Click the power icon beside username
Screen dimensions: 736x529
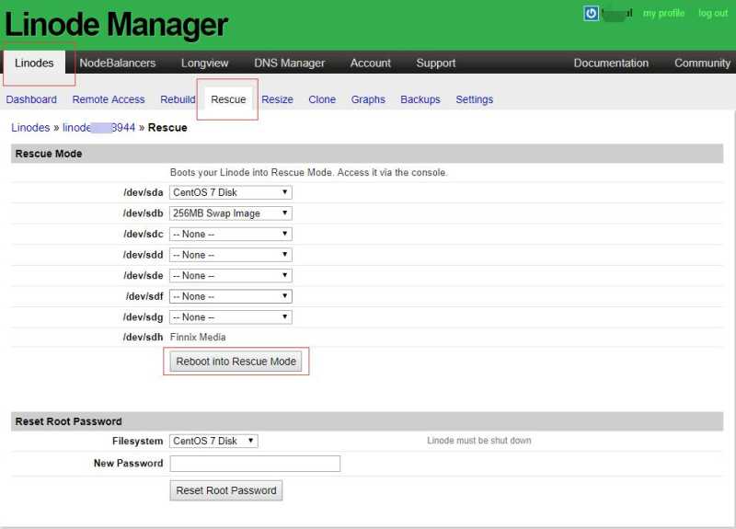(591, 13)
